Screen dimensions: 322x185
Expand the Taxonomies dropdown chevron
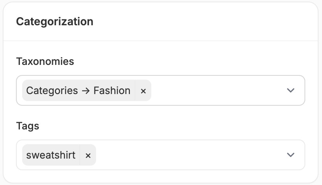tap(290, 90)
